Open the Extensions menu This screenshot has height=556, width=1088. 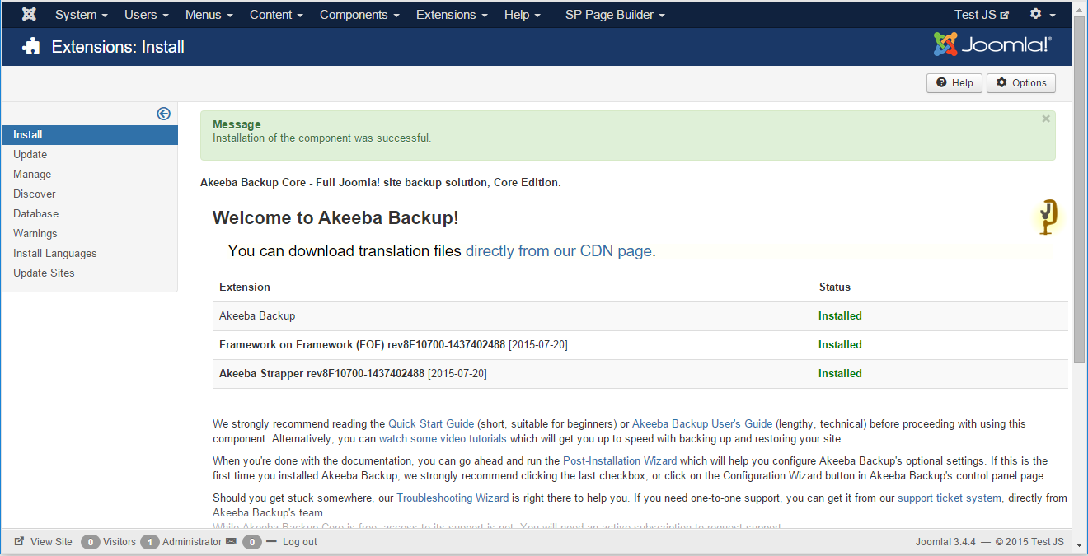[x=452, y=14]
